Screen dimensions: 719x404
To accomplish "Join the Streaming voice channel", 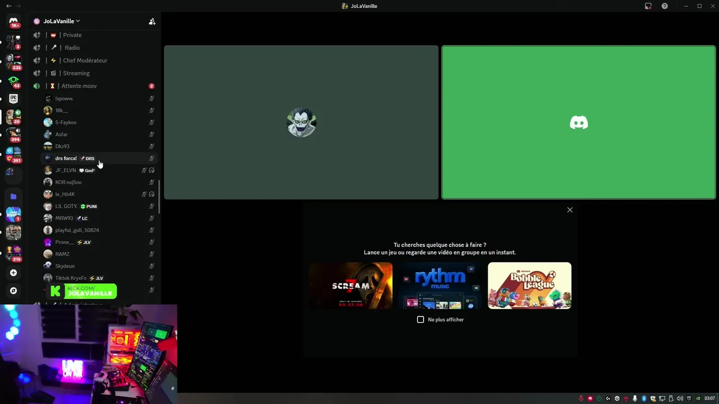I will click(94, 73).
